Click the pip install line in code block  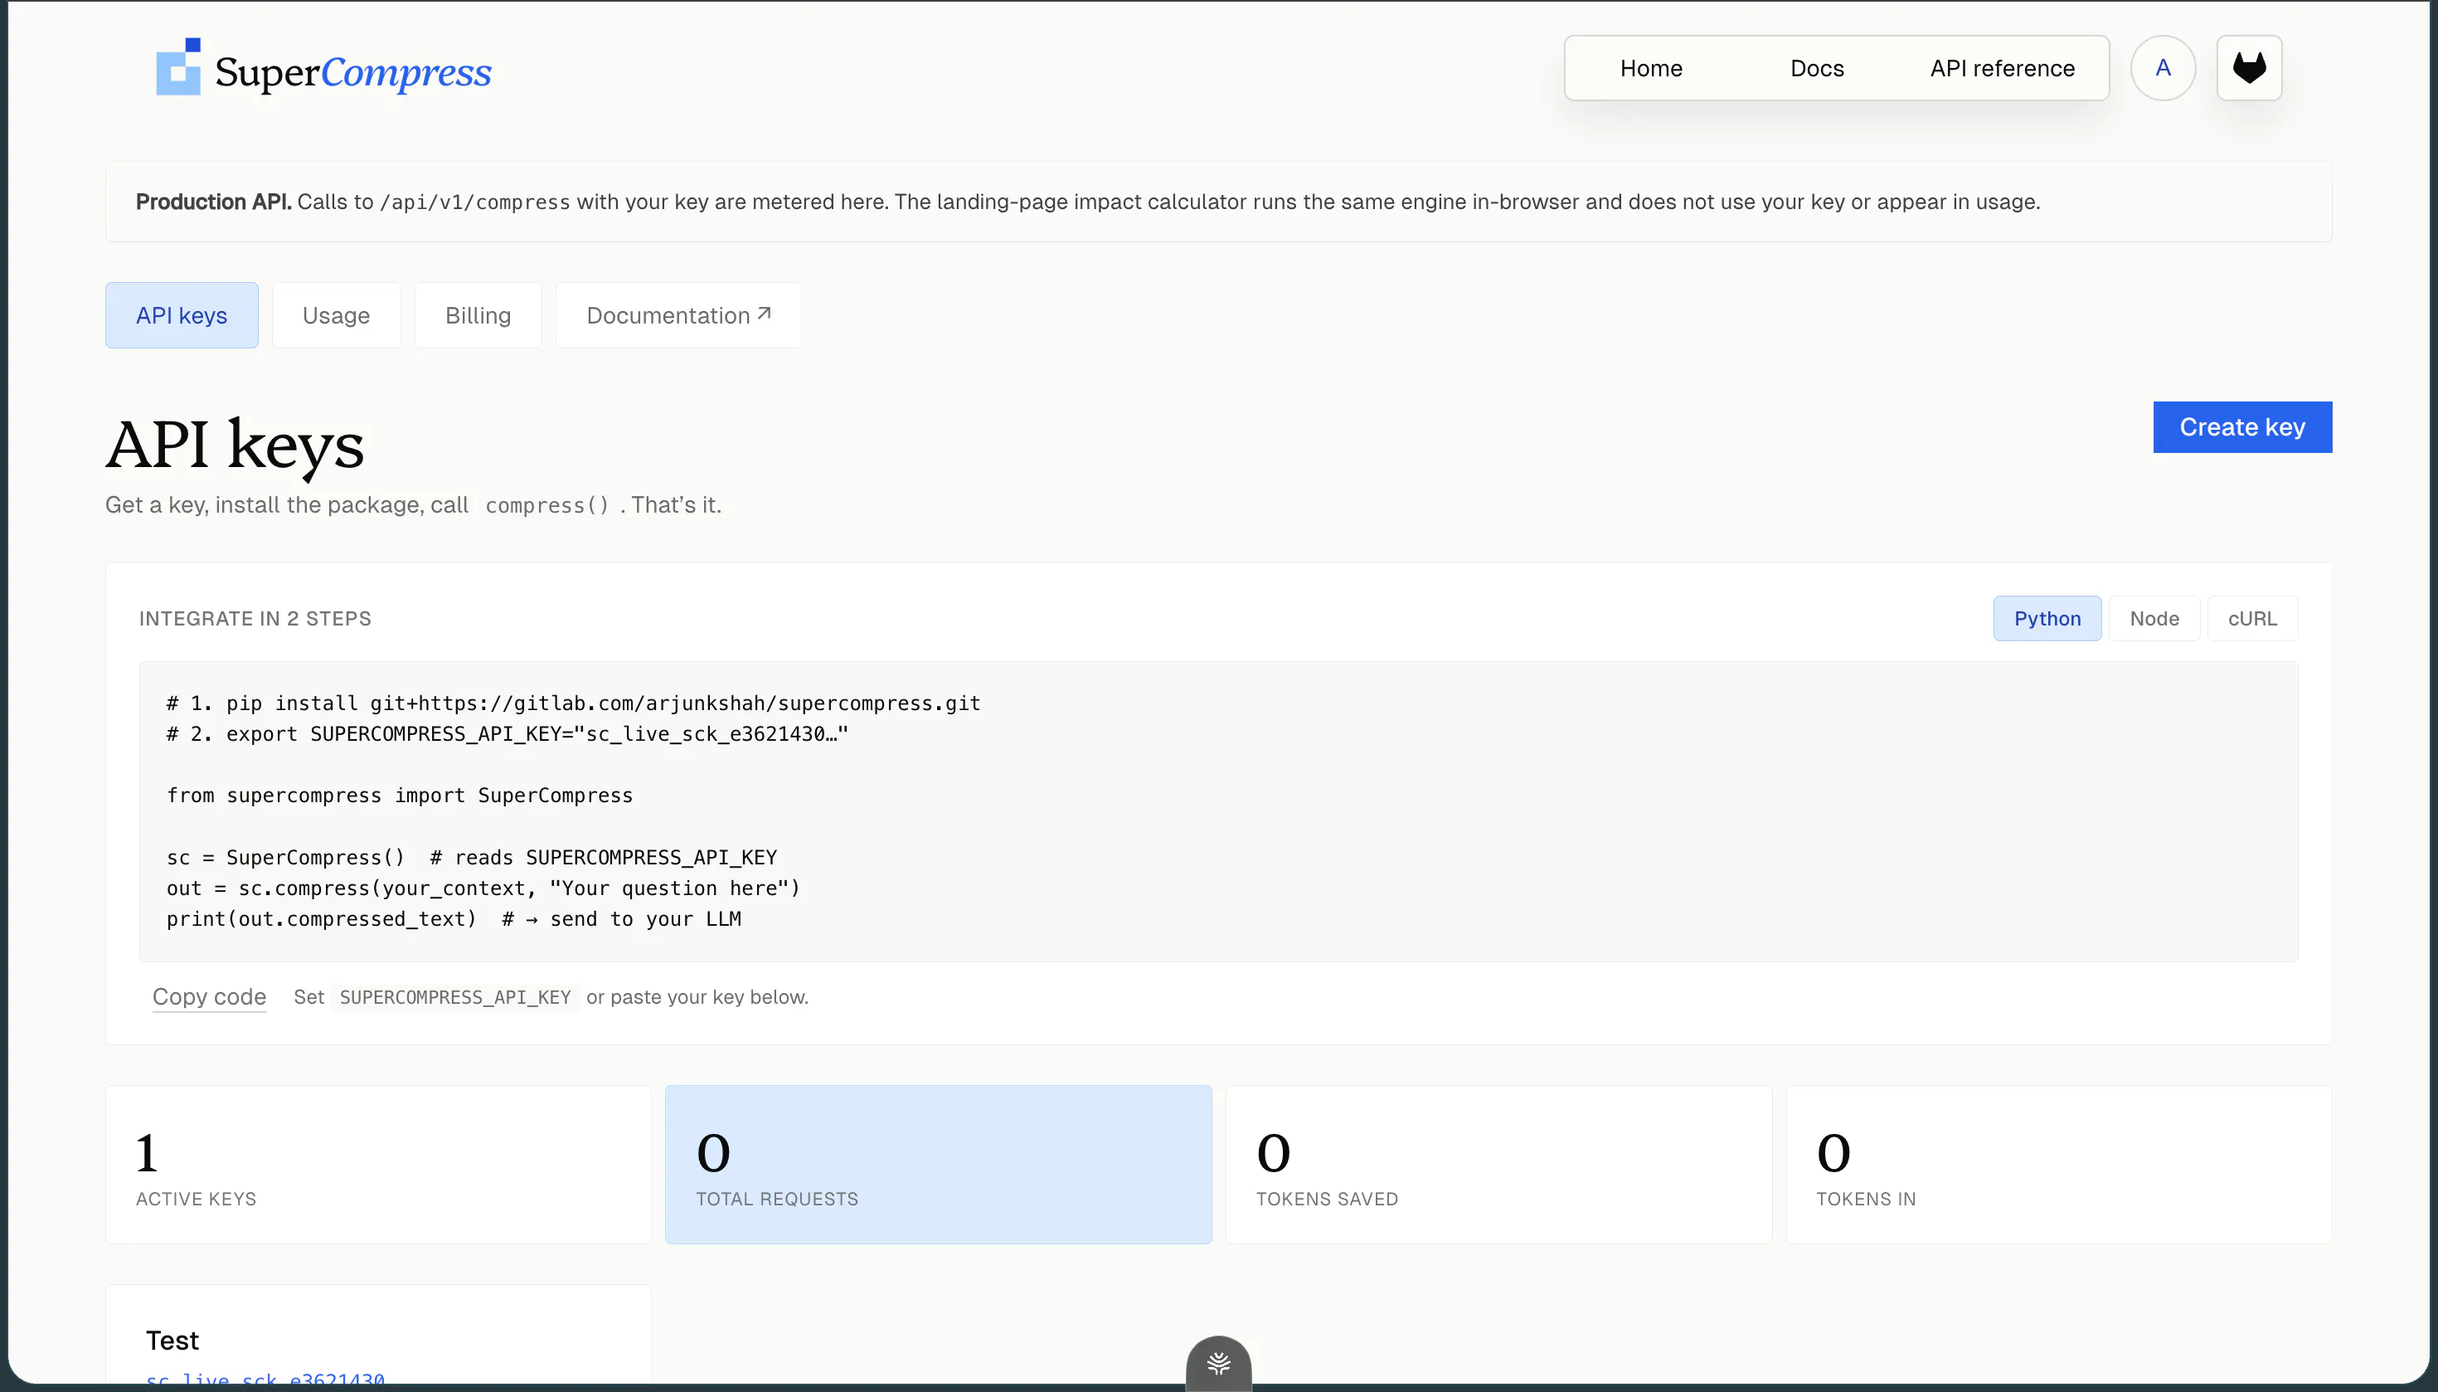pyautogui.click(x=573, y=703)
